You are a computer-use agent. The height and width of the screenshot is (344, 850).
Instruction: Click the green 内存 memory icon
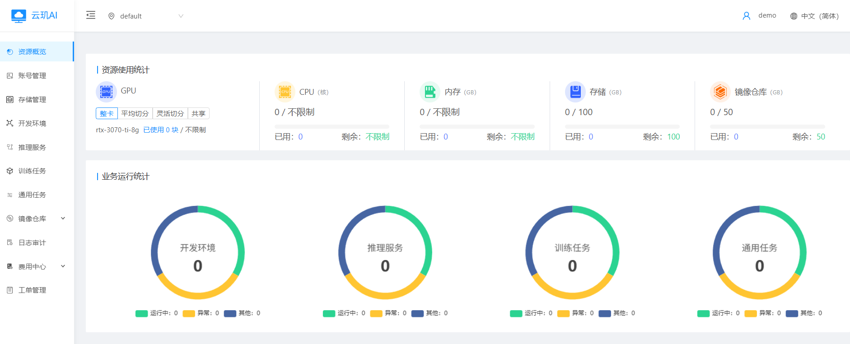[430, 92]
